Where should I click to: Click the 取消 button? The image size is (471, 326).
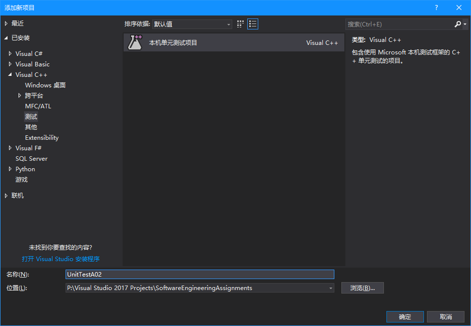(x=446, y=317)
